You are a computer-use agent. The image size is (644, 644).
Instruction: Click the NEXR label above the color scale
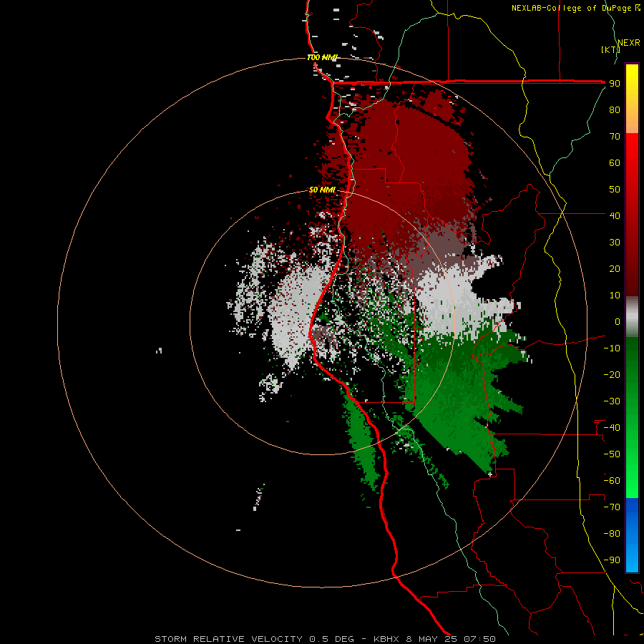point(629,43)
